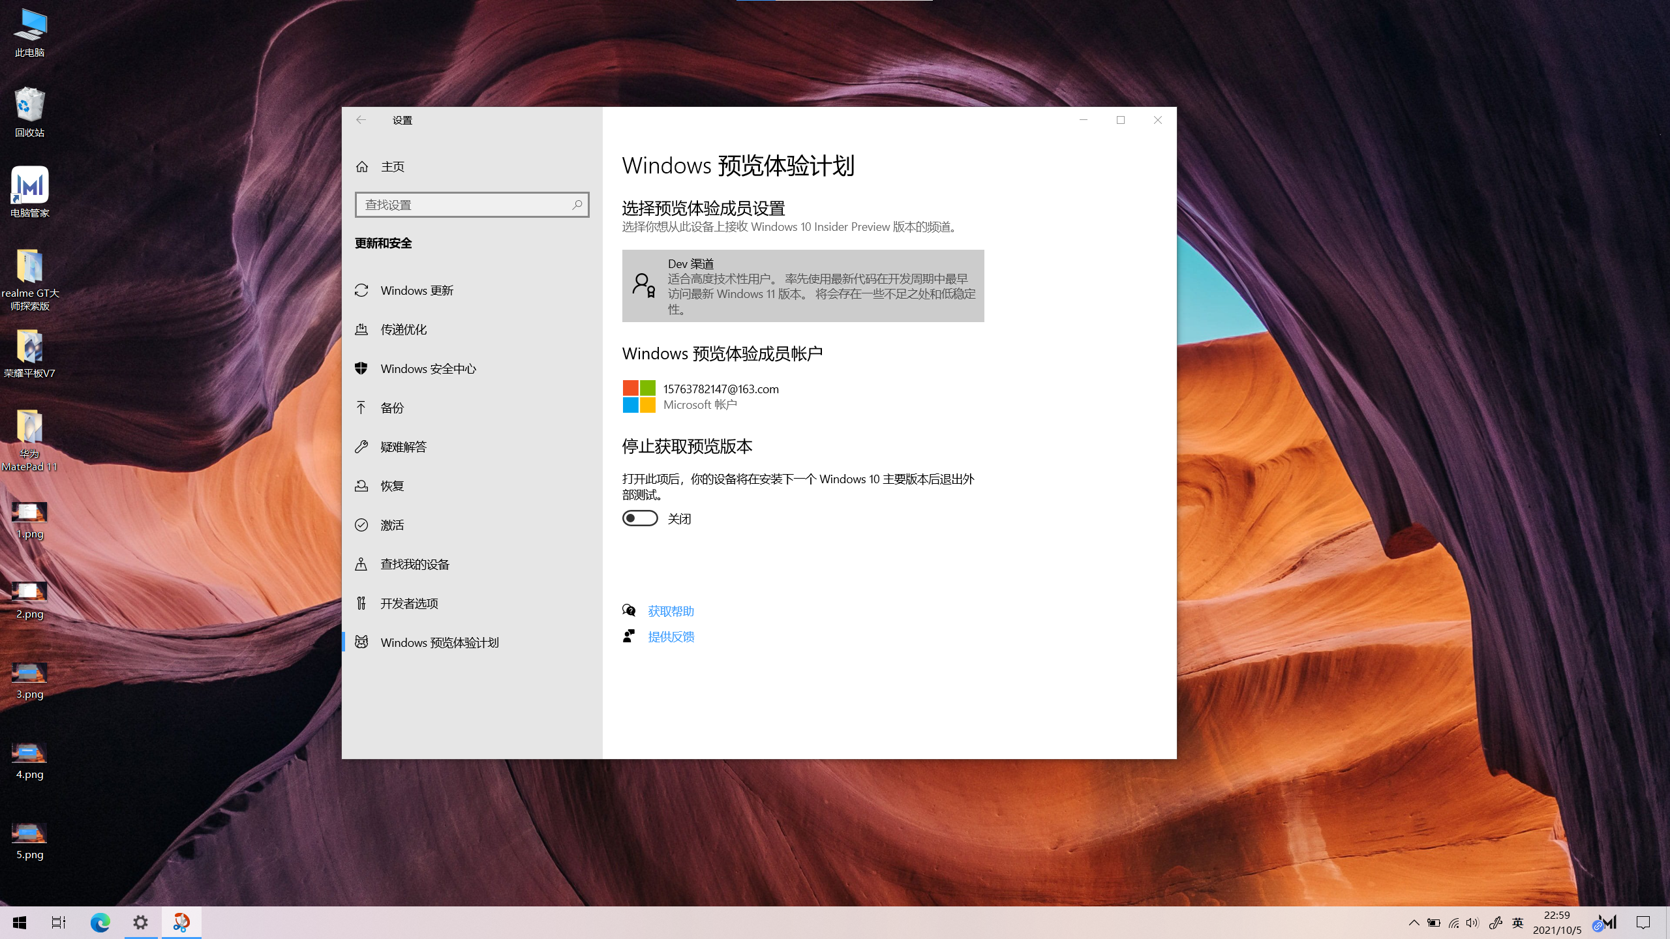Open 恢复 recovery page
The image size is (1670, 939).
point(472,486)
